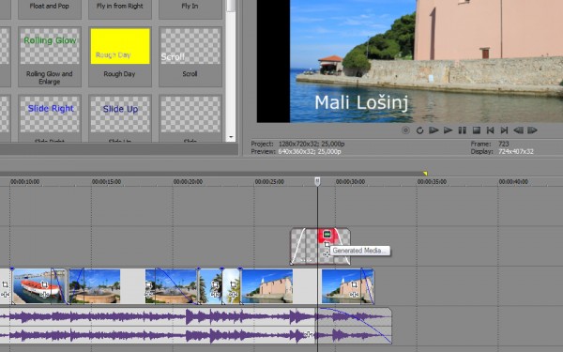Open Event FX on first palm tree clip
This screenshot has width=563, height=352.
coord(215,295)
